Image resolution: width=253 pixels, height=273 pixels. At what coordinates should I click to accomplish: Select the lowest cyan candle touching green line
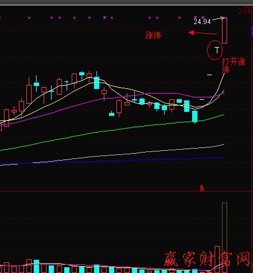pyautogui.click(x=194, y=116)
